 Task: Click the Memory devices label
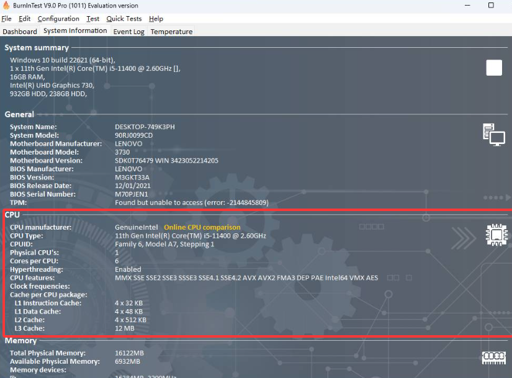(x=38, y=370)
